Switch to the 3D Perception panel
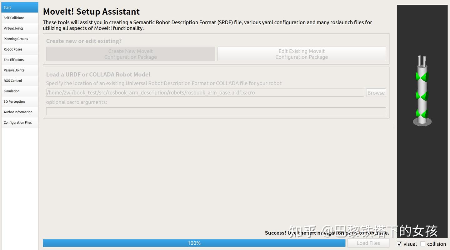The width and height of the screenshot is (450, 250). coord(14,101)
